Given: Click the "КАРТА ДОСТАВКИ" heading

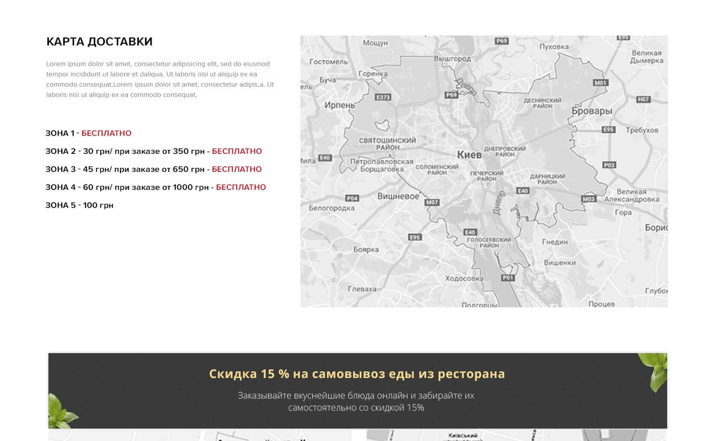Looking at the screenshot, I should click(x=99, y=42).
